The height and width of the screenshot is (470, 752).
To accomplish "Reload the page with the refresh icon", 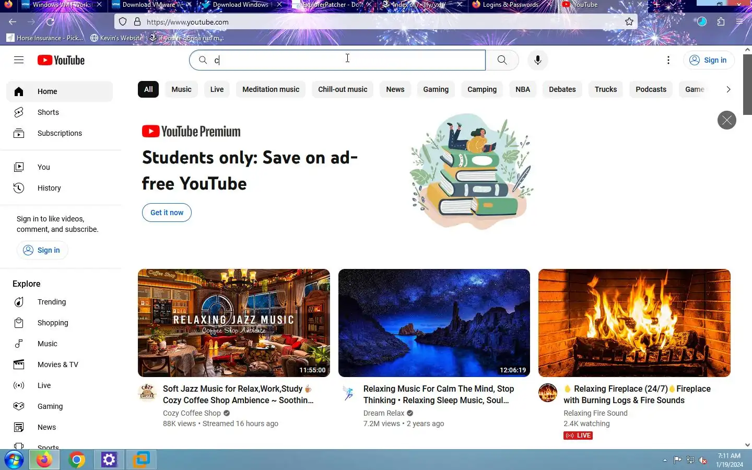I will click(50, 22).
